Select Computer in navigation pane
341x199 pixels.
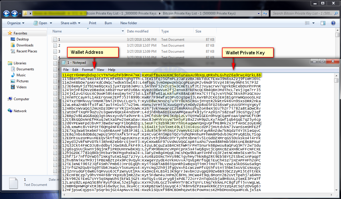[21, 99]
